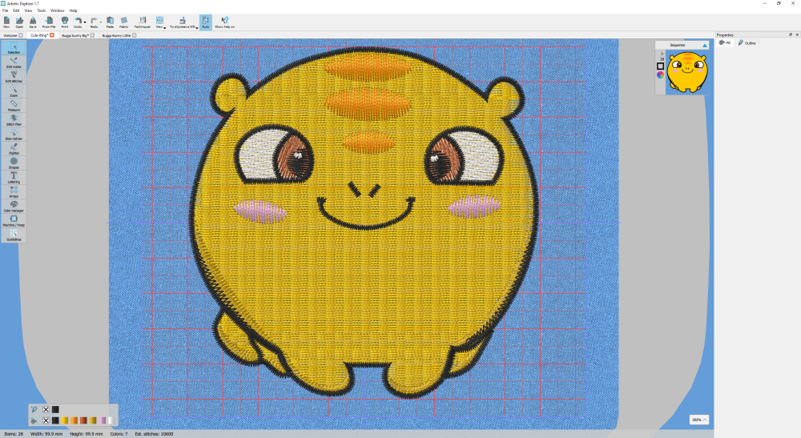Open the File menu

[x=5, y=10]
